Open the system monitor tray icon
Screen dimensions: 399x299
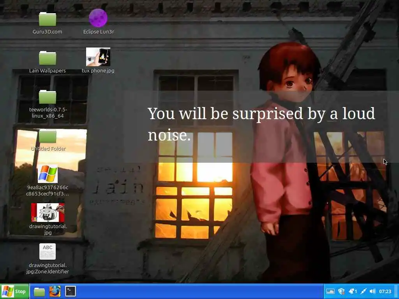[x=330, y=291]
